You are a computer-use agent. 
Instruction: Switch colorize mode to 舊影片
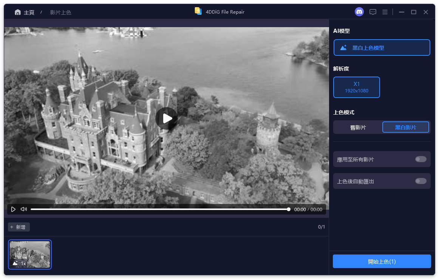tap(357, 127)
